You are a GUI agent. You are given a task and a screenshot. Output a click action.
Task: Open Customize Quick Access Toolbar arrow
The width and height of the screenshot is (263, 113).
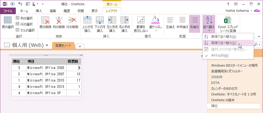point(43,4)
